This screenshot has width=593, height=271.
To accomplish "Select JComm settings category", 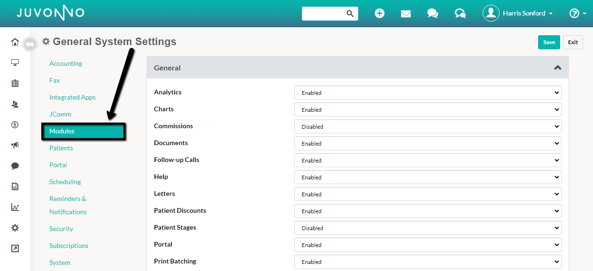I will click(x=60, y=114).
